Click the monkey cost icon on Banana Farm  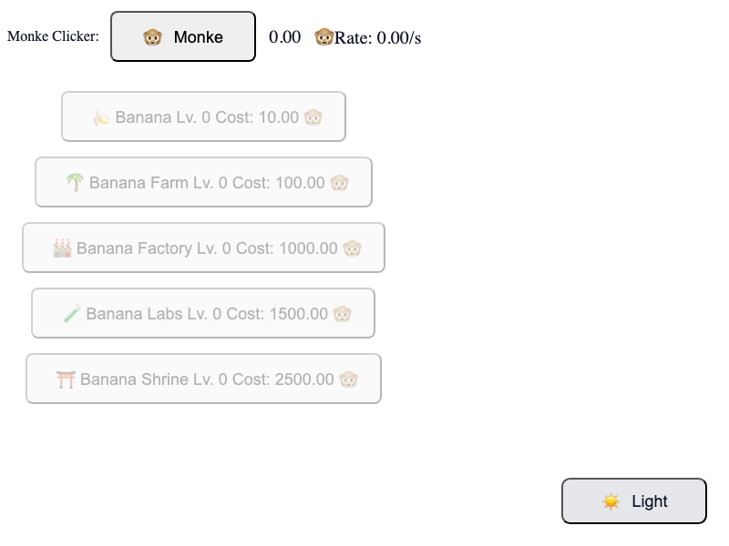tap(339, 183)
